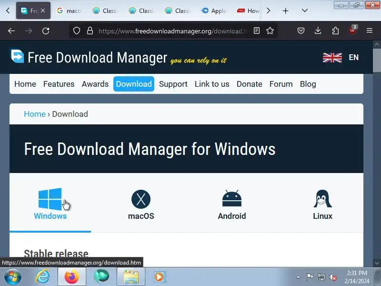Open the Support menu item
This screenshot has height=286, width=381.
pos(173,84)
